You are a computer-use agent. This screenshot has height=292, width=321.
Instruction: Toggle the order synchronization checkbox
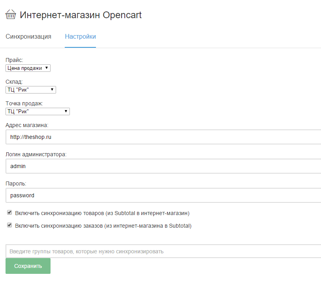coord(9,225)
